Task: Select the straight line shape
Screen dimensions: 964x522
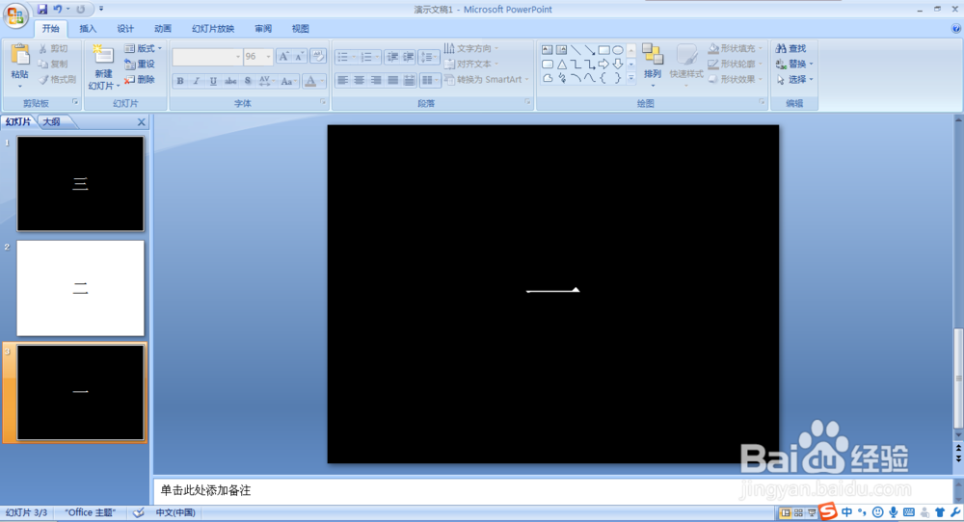Action: click(576, 50)
